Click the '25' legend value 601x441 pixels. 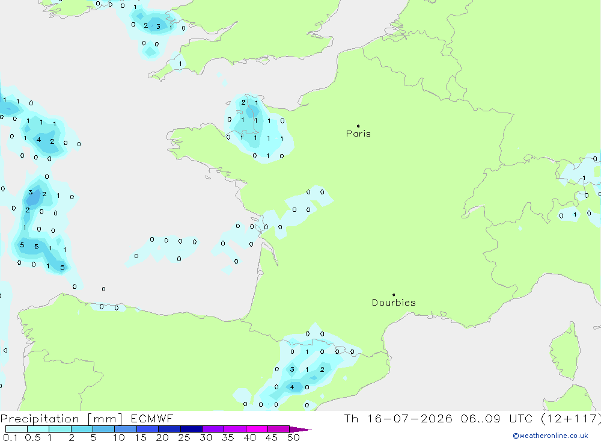[185, 437]
